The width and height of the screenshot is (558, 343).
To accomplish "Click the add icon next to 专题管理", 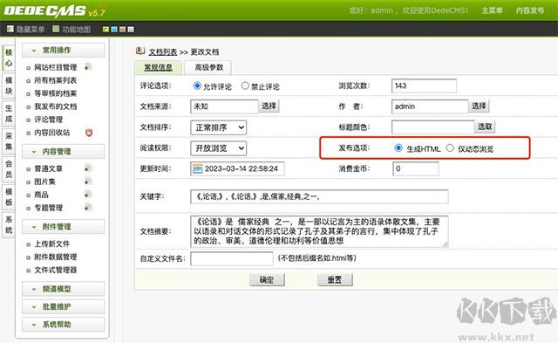I will (x=88, y=208).
